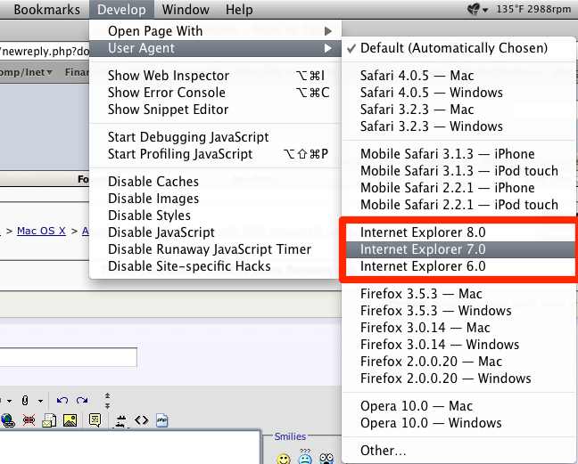Choose Show Error Console
This screenshot has height=464, width=578.
tap(216, 93)
